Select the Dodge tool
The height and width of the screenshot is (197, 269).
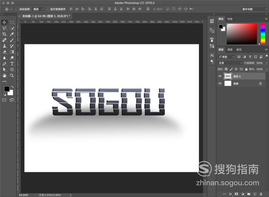[12, 58]
